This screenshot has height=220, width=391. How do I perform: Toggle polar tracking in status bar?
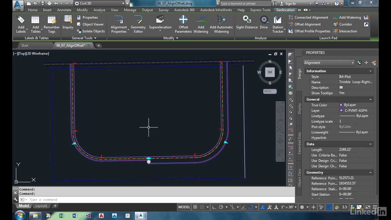pyautogui.click(x=221, y=207)
